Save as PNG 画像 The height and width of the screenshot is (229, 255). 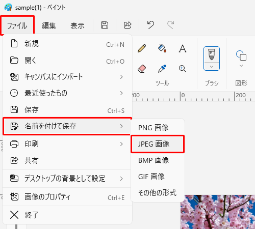pyautogui.click(x=158, y=128)
